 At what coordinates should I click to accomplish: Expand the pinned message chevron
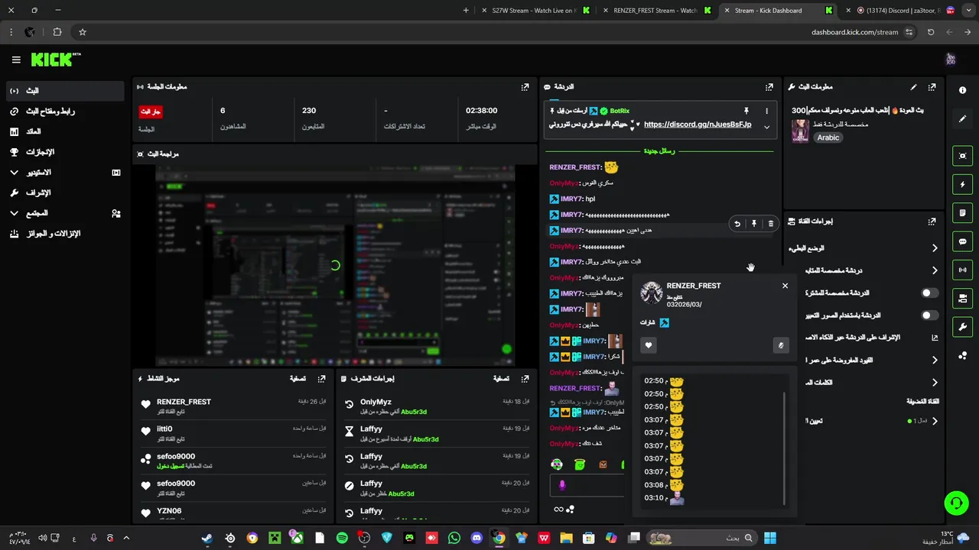pyautogui.click(x=766, y=127)
